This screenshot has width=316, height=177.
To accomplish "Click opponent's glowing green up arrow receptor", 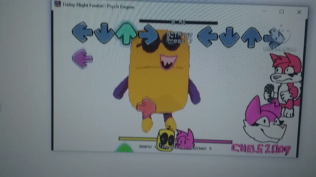I will [126, 34].
